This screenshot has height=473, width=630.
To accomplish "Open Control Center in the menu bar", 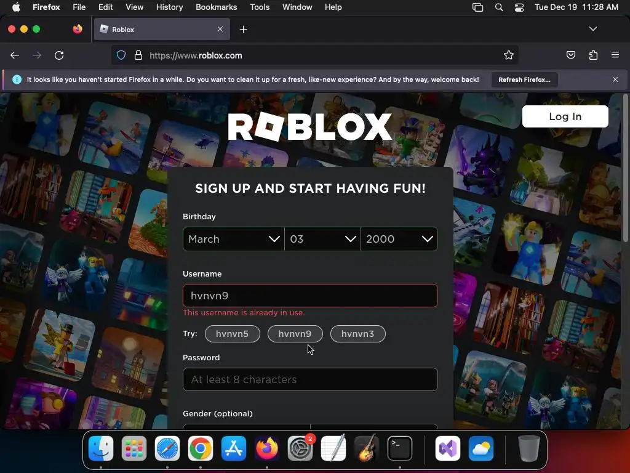I will point(519,7).
